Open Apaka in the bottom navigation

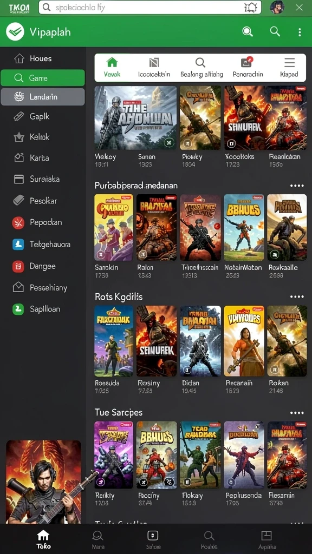click(266, 539)
